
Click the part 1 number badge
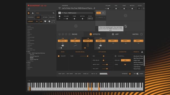(59, 13)
